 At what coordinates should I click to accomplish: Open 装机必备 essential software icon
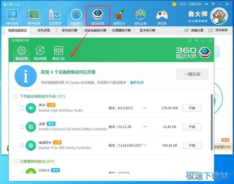pyautogui.click(x=140, y=15)
